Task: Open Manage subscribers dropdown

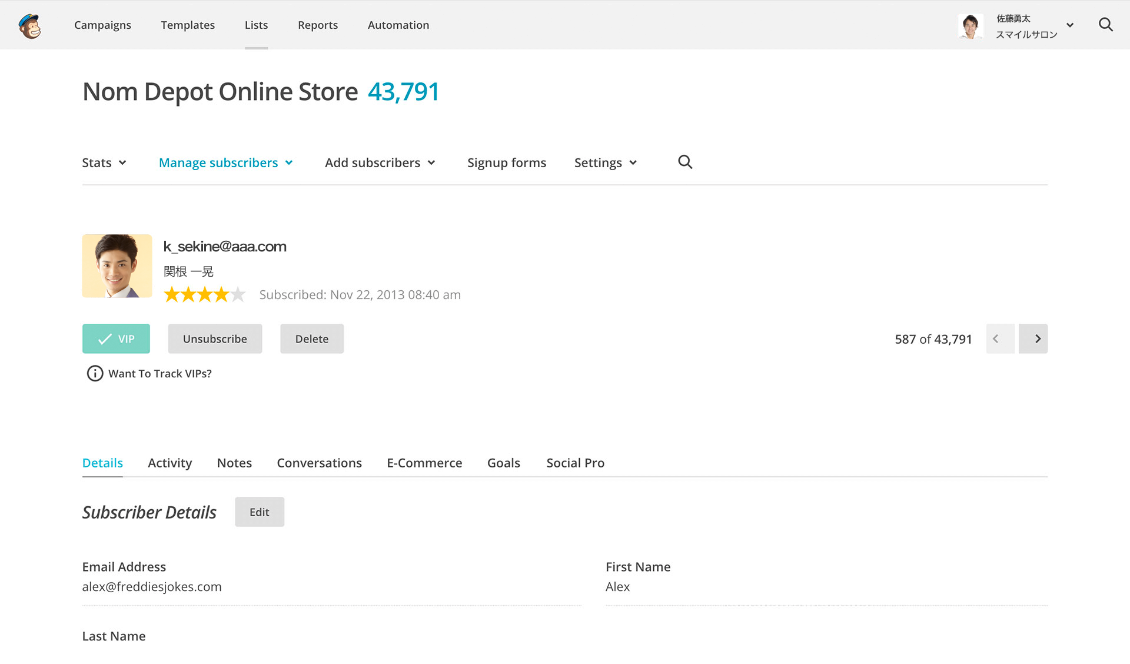Action: [x=225, y=163]
